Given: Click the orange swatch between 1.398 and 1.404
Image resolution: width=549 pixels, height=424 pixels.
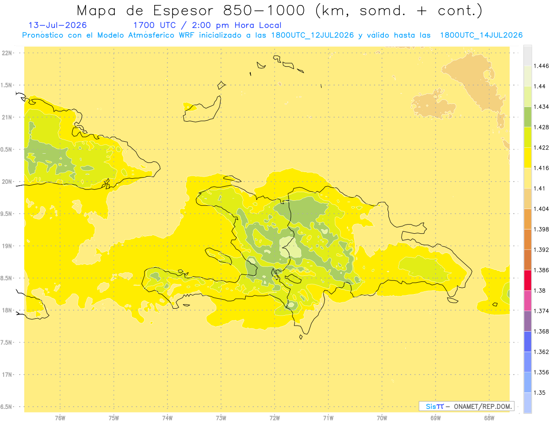Looking at the screenshot, I should coord(527,219).
